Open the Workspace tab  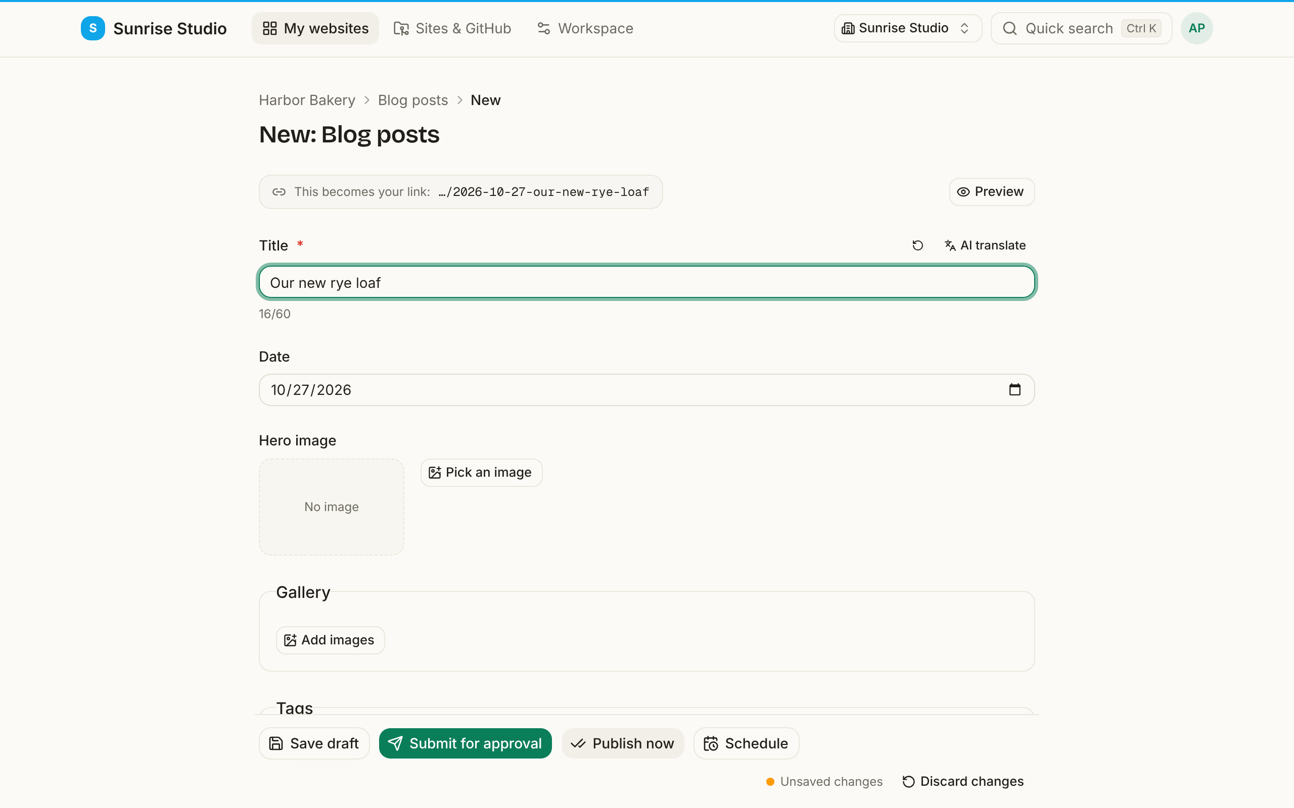click(x=585, y=28)
